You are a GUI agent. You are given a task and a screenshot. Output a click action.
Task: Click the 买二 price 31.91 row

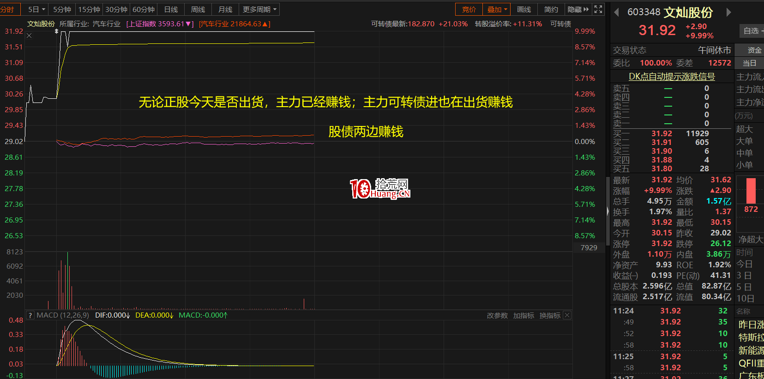click(672, 142)
